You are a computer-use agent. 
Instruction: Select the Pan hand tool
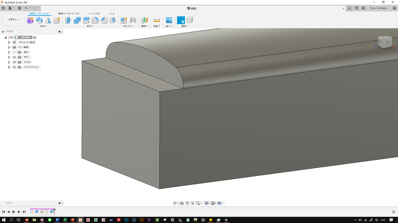pyautogui.click(x=187, y=203)
